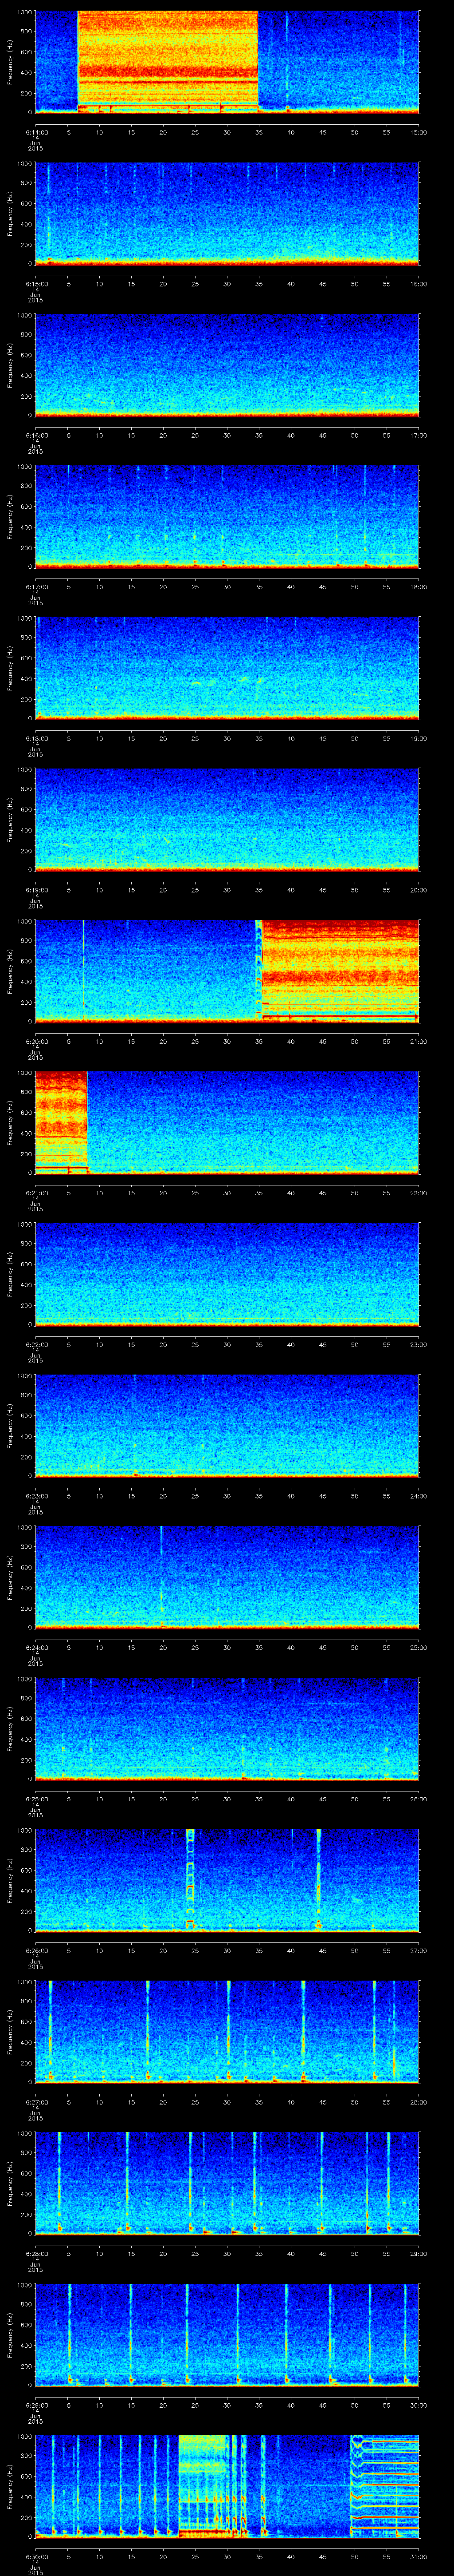Select the "6:16:00" start time label
Image resolution: width=454 pixels, height=2576 pixels.
click(x=36, y=435)
